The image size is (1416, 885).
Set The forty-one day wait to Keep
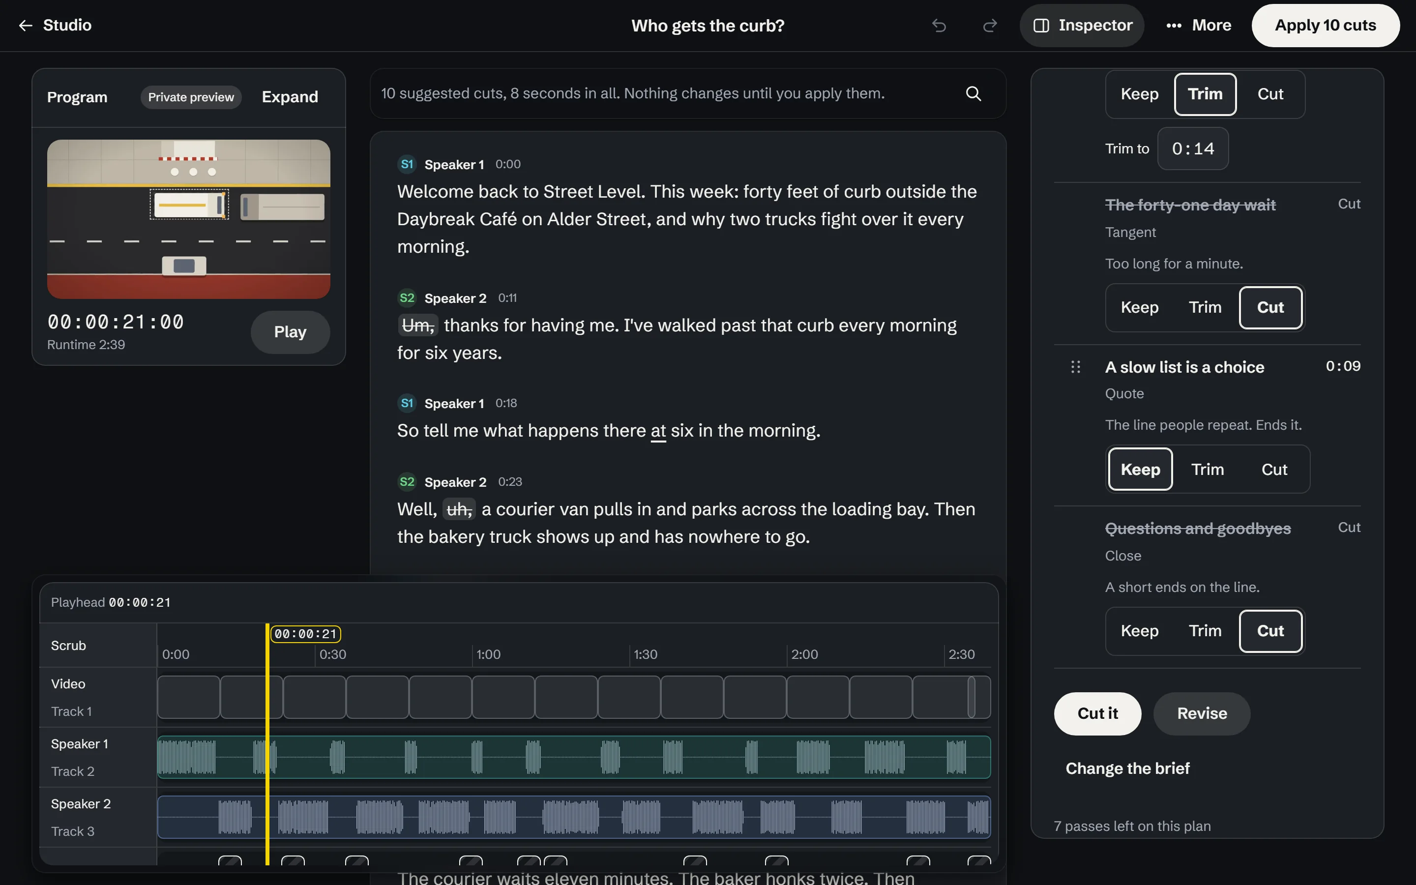(1139, 308)
